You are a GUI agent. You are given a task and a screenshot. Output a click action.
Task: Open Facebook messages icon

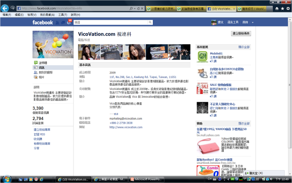[x=63, y=22]
